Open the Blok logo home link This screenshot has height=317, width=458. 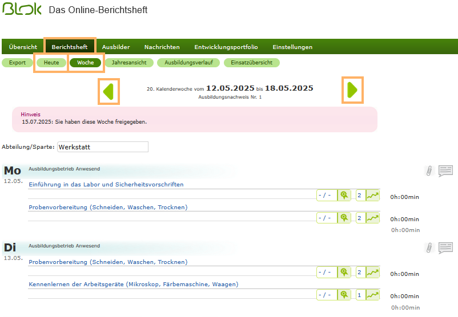click(x=22, y=10)
